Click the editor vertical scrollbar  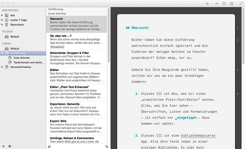243,36
